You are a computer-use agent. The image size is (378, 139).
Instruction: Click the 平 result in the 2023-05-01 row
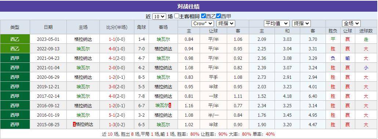333,39
